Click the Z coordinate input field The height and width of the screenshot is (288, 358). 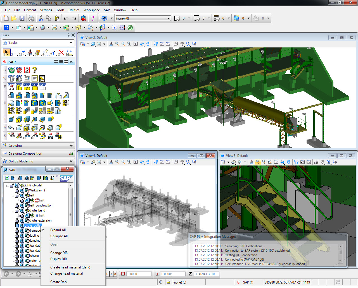pos(207,274)
